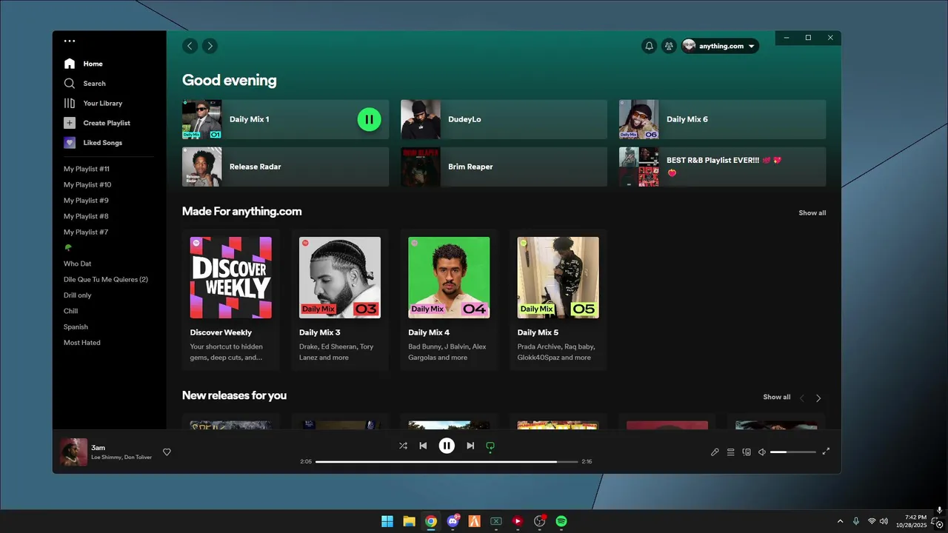Open the Discover Weekly card
948x533 pixels.
click(230, 299)
